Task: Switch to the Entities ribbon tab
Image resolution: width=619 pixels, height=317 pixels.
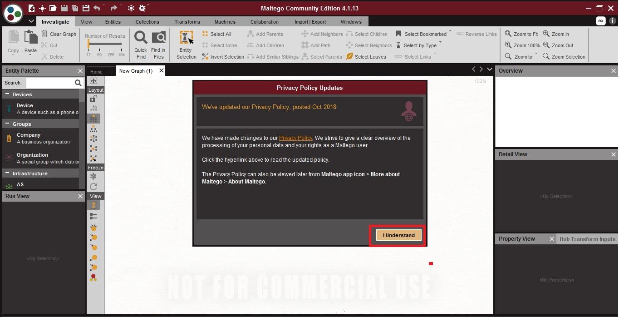Action: click(x=113, y=22)
